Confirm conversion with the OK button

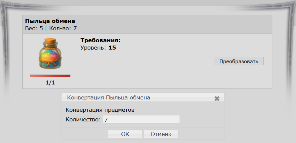pyautogui.click(x=125, y=134)
